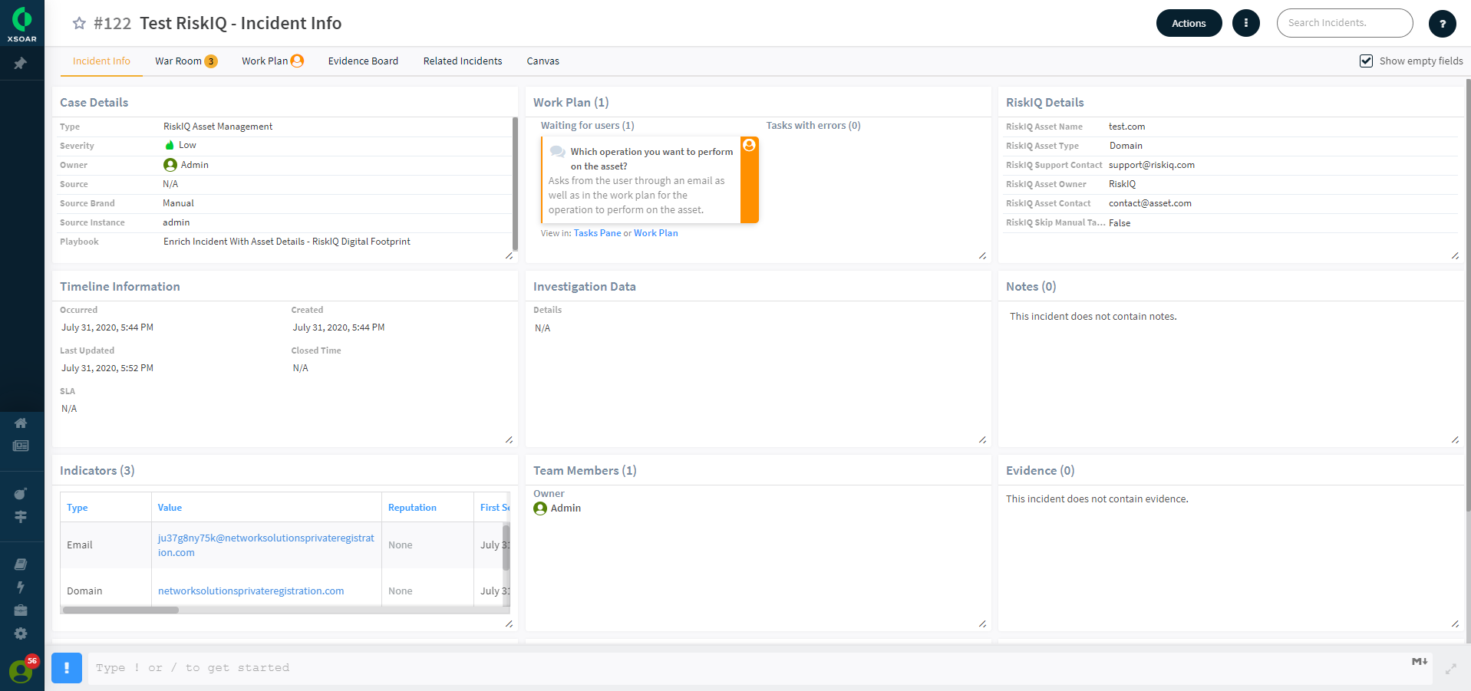Image resolution: width=1471 pixels, height=691 pixels.
Task: Open the Work Plan link under task card
Action: 655,233
